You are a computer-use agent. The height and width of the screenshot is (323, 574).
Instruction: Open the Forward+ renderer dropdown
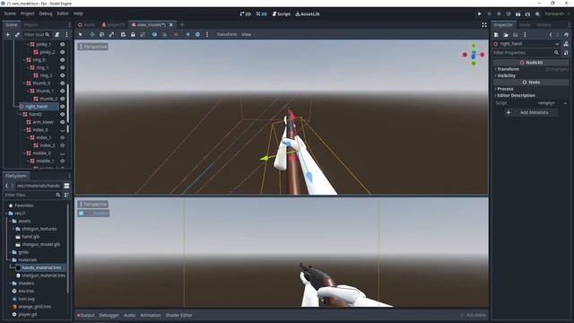pos(557,14)
